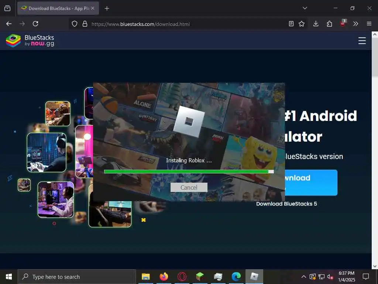Click the #1 Android heading text
Image resolution: width=378 pixels, height=284 pixels.
point(321,116)
